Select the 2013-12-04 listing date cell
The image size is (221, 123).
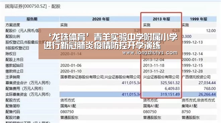(x=154, y=60)
